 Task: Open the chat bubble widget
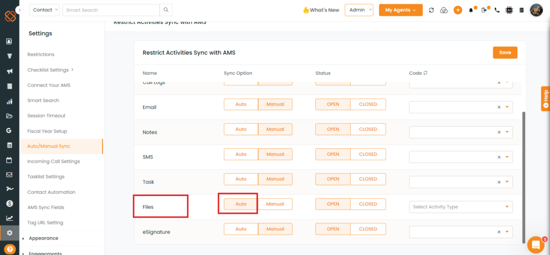(535, 244)
